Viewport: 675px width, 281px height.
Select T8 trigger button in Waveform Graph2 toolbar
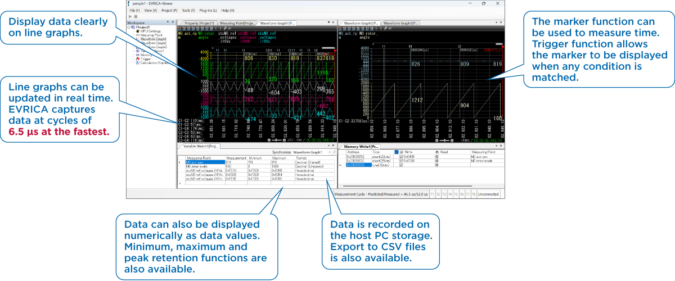[372, 28]
